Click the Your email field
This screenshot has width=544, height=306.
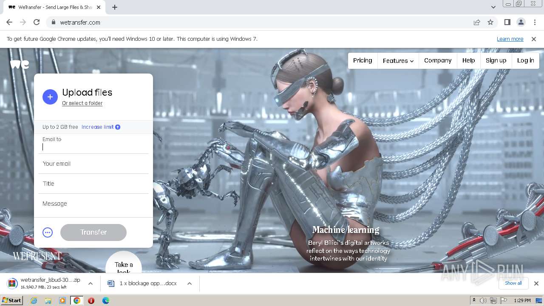point(93,164)
